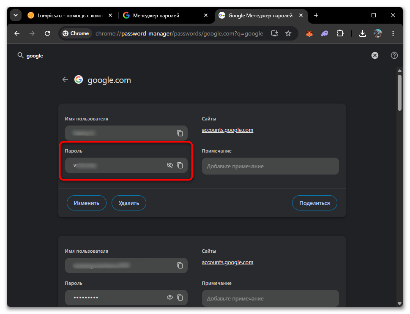Reload the current page
The height and width of the screenshot is (314, 410).
(47, 33)
